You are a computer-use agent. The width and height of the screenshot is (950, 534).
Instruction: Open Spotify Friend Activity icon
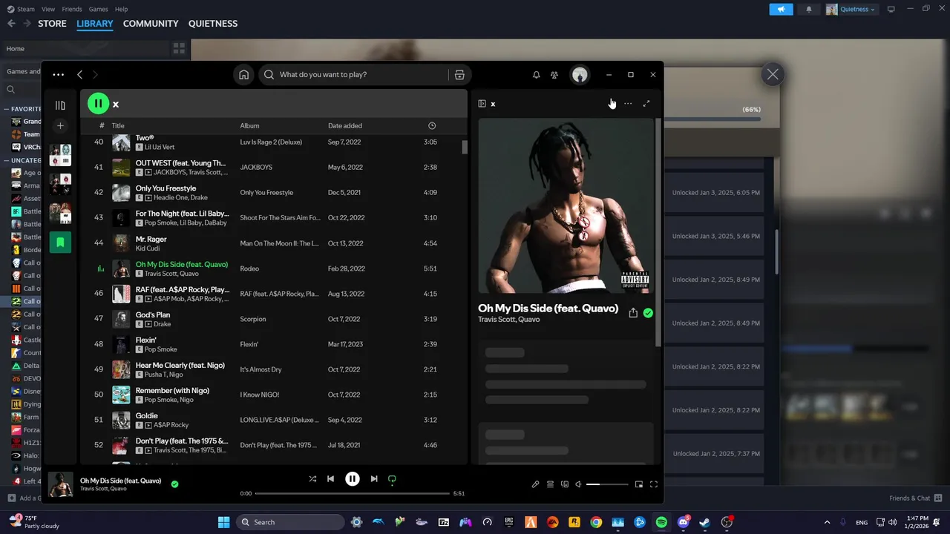(554, 75)
